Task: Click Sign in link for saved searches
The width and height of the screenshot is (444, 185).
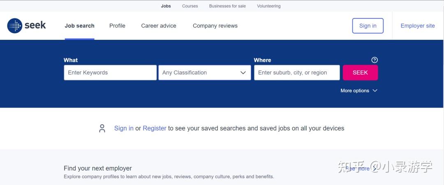Action: pos(124,128)
